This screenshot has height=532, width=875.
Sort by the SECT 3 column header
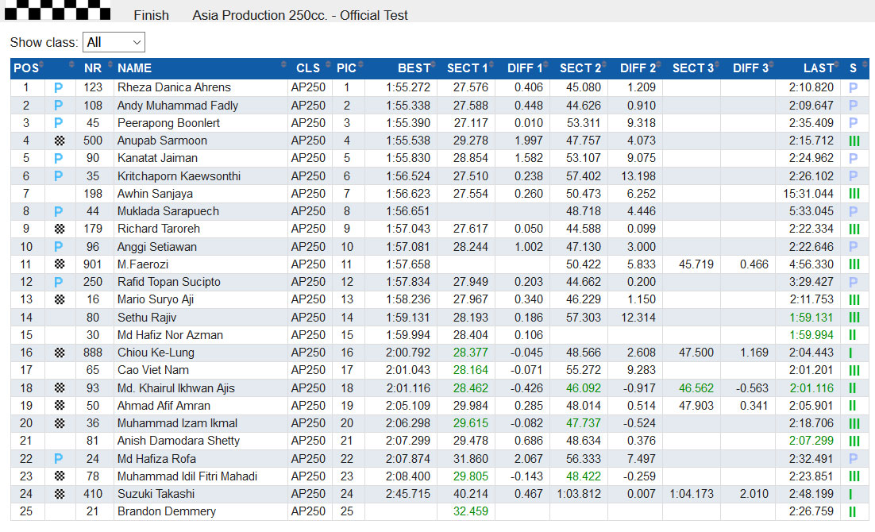pyautogui.click(x=693, y=68)
